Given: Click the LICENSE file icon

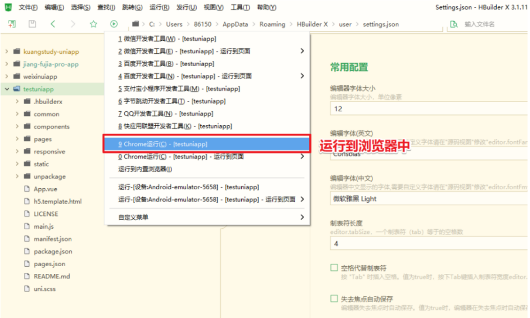Looking at the screenshot, I should pos(27,214).
